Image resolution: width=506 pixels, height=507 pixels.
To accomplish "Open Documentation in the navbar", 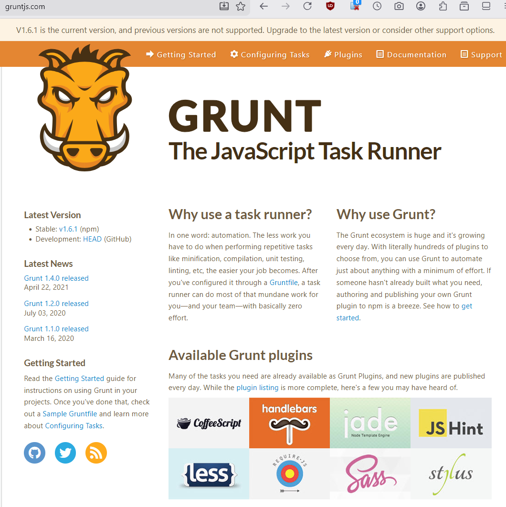I will 411,54.
